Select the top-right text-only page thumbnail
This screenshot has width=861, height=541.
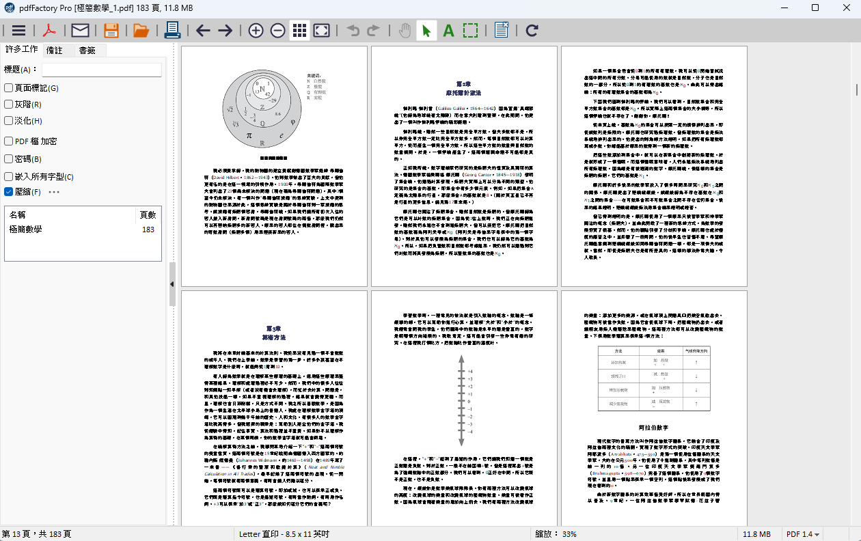654,166
